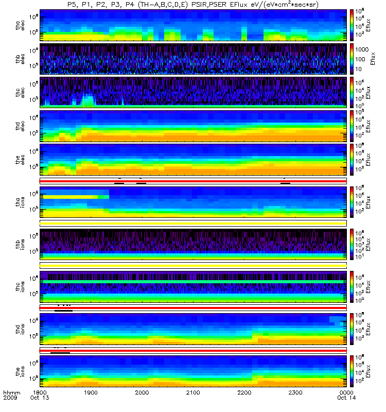
Task: Click the plot title mentioning PSIR,PSER EFlux
Action: click(x=193, y=5)
